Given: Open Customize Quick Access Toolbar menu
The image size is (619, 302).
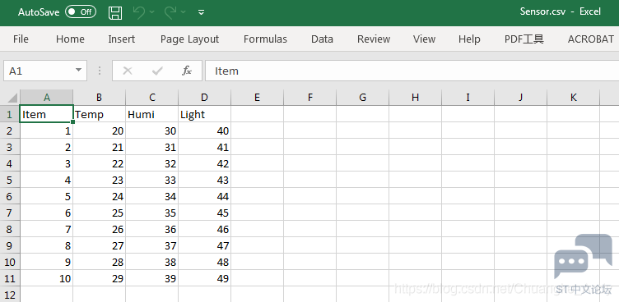Looking at the screenshot, I should pos(201,12).
